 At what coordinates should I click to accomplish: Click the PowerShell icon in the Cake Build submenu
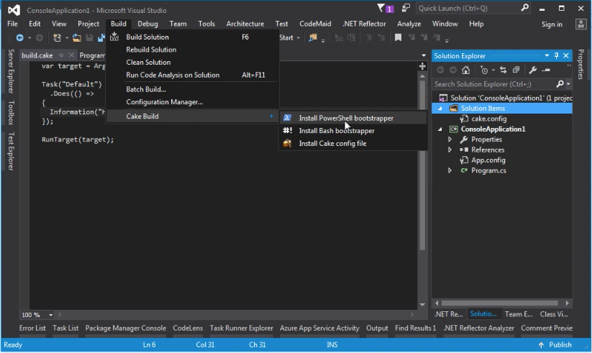click(287, 118)
